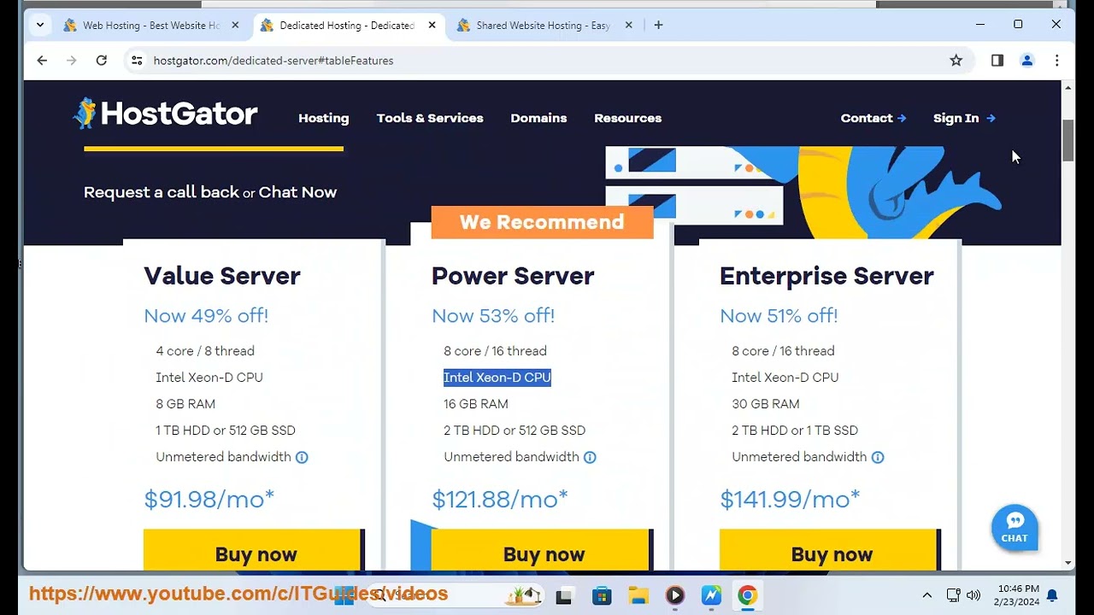This screenshot has width=1094, height=615.
Task: Go forward to the next page
Action: click(x=72, y=61)
